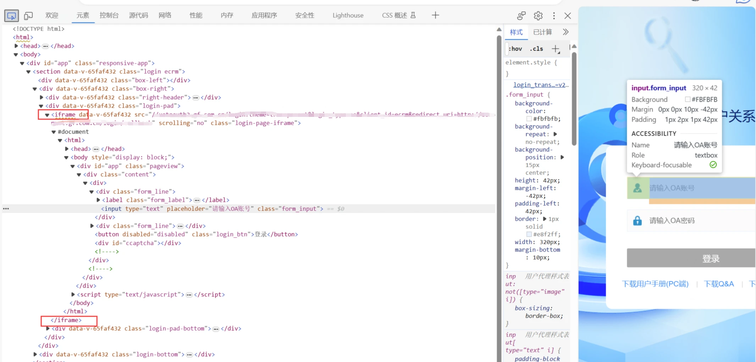Toggle the .cls class editor
The image size is (756, 362).
[x=536, y=49]
